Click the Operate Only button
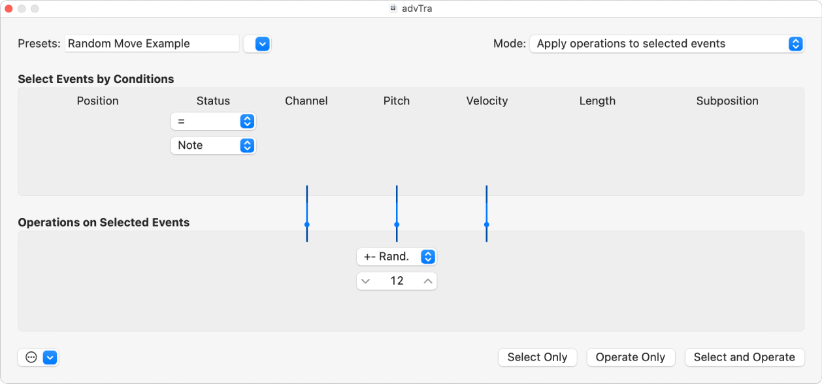 point(631,357)
